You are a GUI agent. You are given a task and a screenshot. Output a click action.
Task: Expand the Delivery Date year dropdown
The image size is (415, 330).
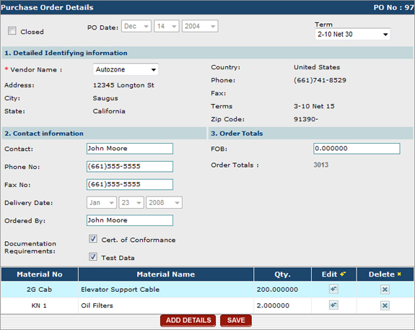pyautogui.click(x=164, y=203)
